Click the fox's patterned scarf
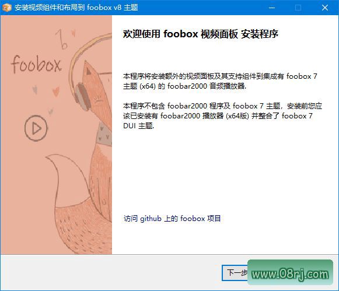 click(104, 134)
